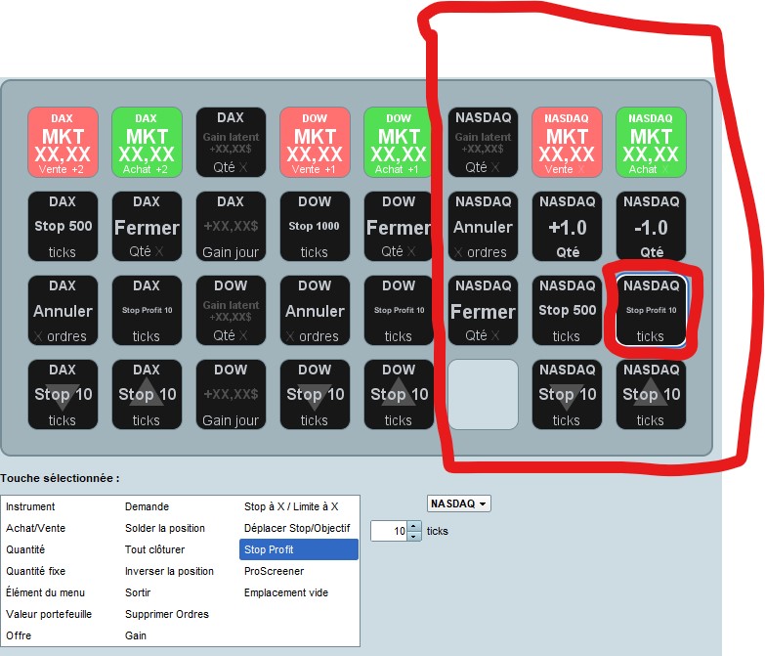Increase ticks value with up stepper arrow
The image size is (765, 656).
(x=414, y=526)
